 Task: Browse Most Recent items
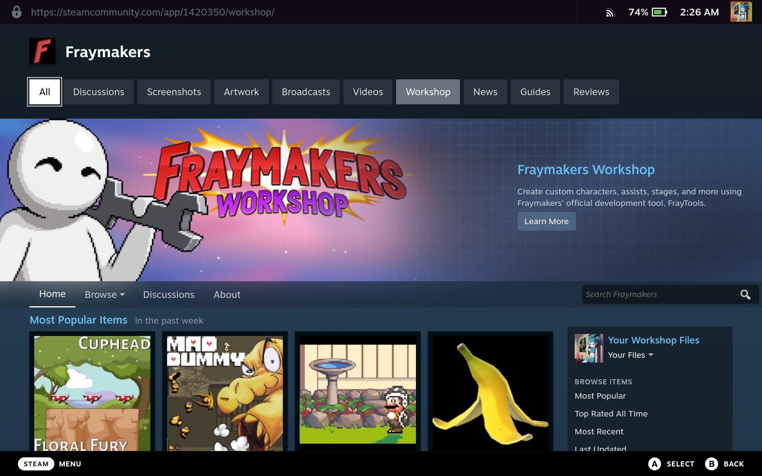pyautogui.click(x=599, y=432)
